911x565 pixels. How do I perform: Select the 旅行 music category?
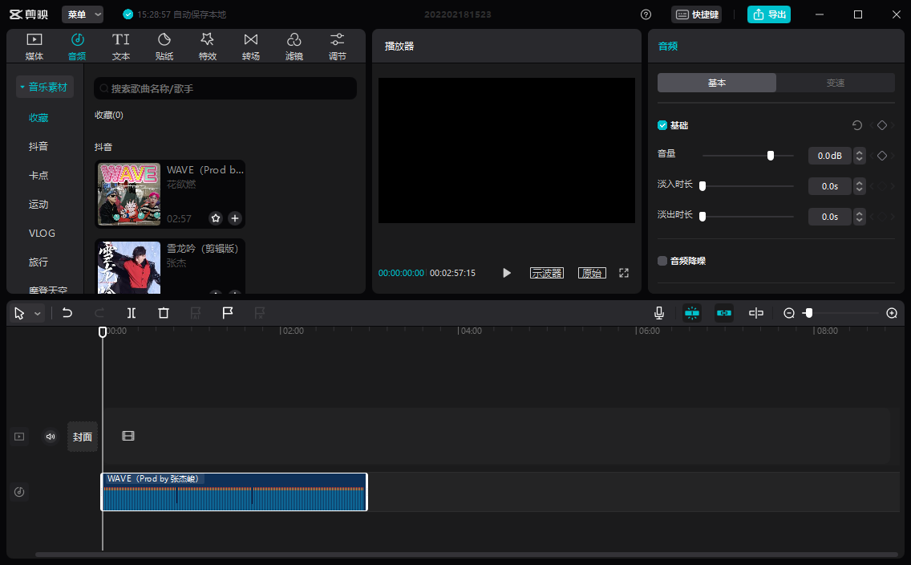pos(38,262)
